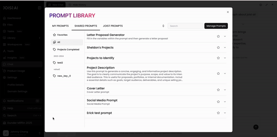Image resolution: width=277 pixels, height=137 pixels.
Task: Star the Erick test prompt
Action: click(218, 113)
